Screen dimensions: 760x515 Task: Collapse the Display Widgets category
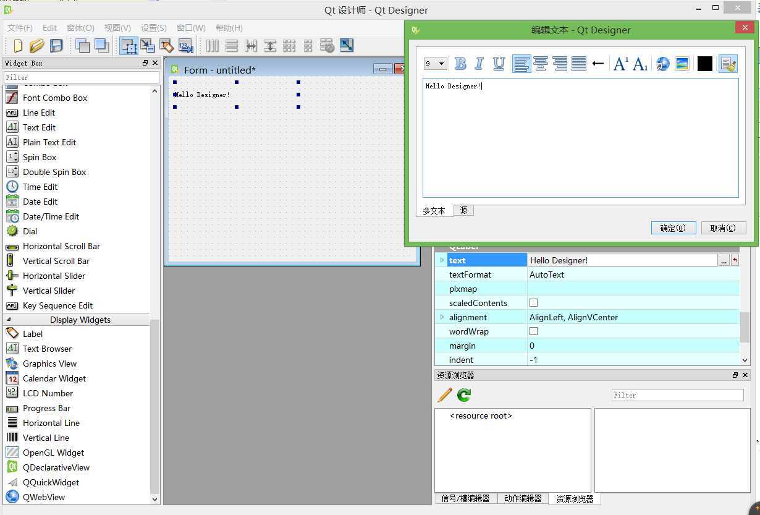point(9,320)
